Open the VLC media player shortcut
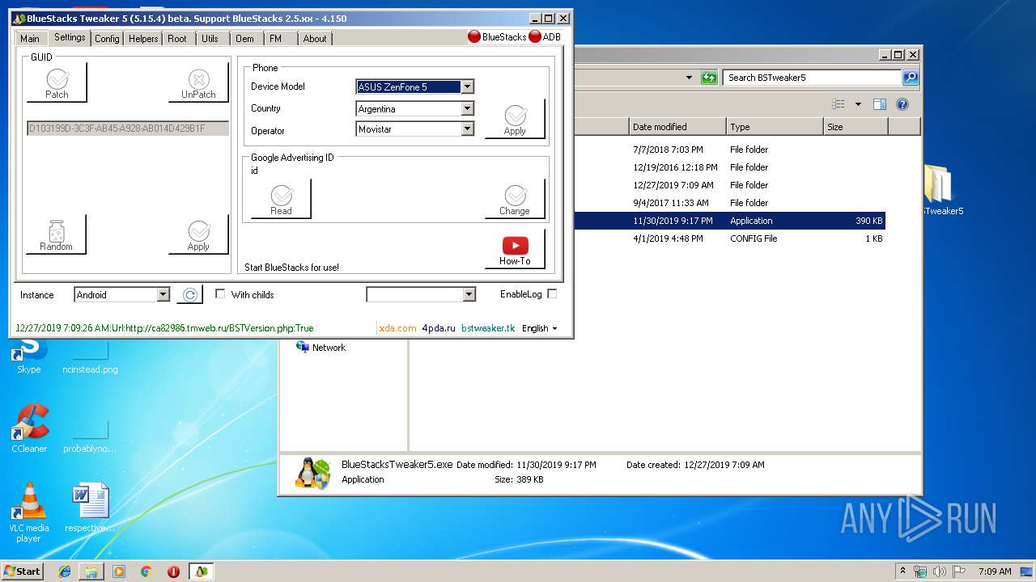Viewport: 1036px width, 582px height. [29, 512]
